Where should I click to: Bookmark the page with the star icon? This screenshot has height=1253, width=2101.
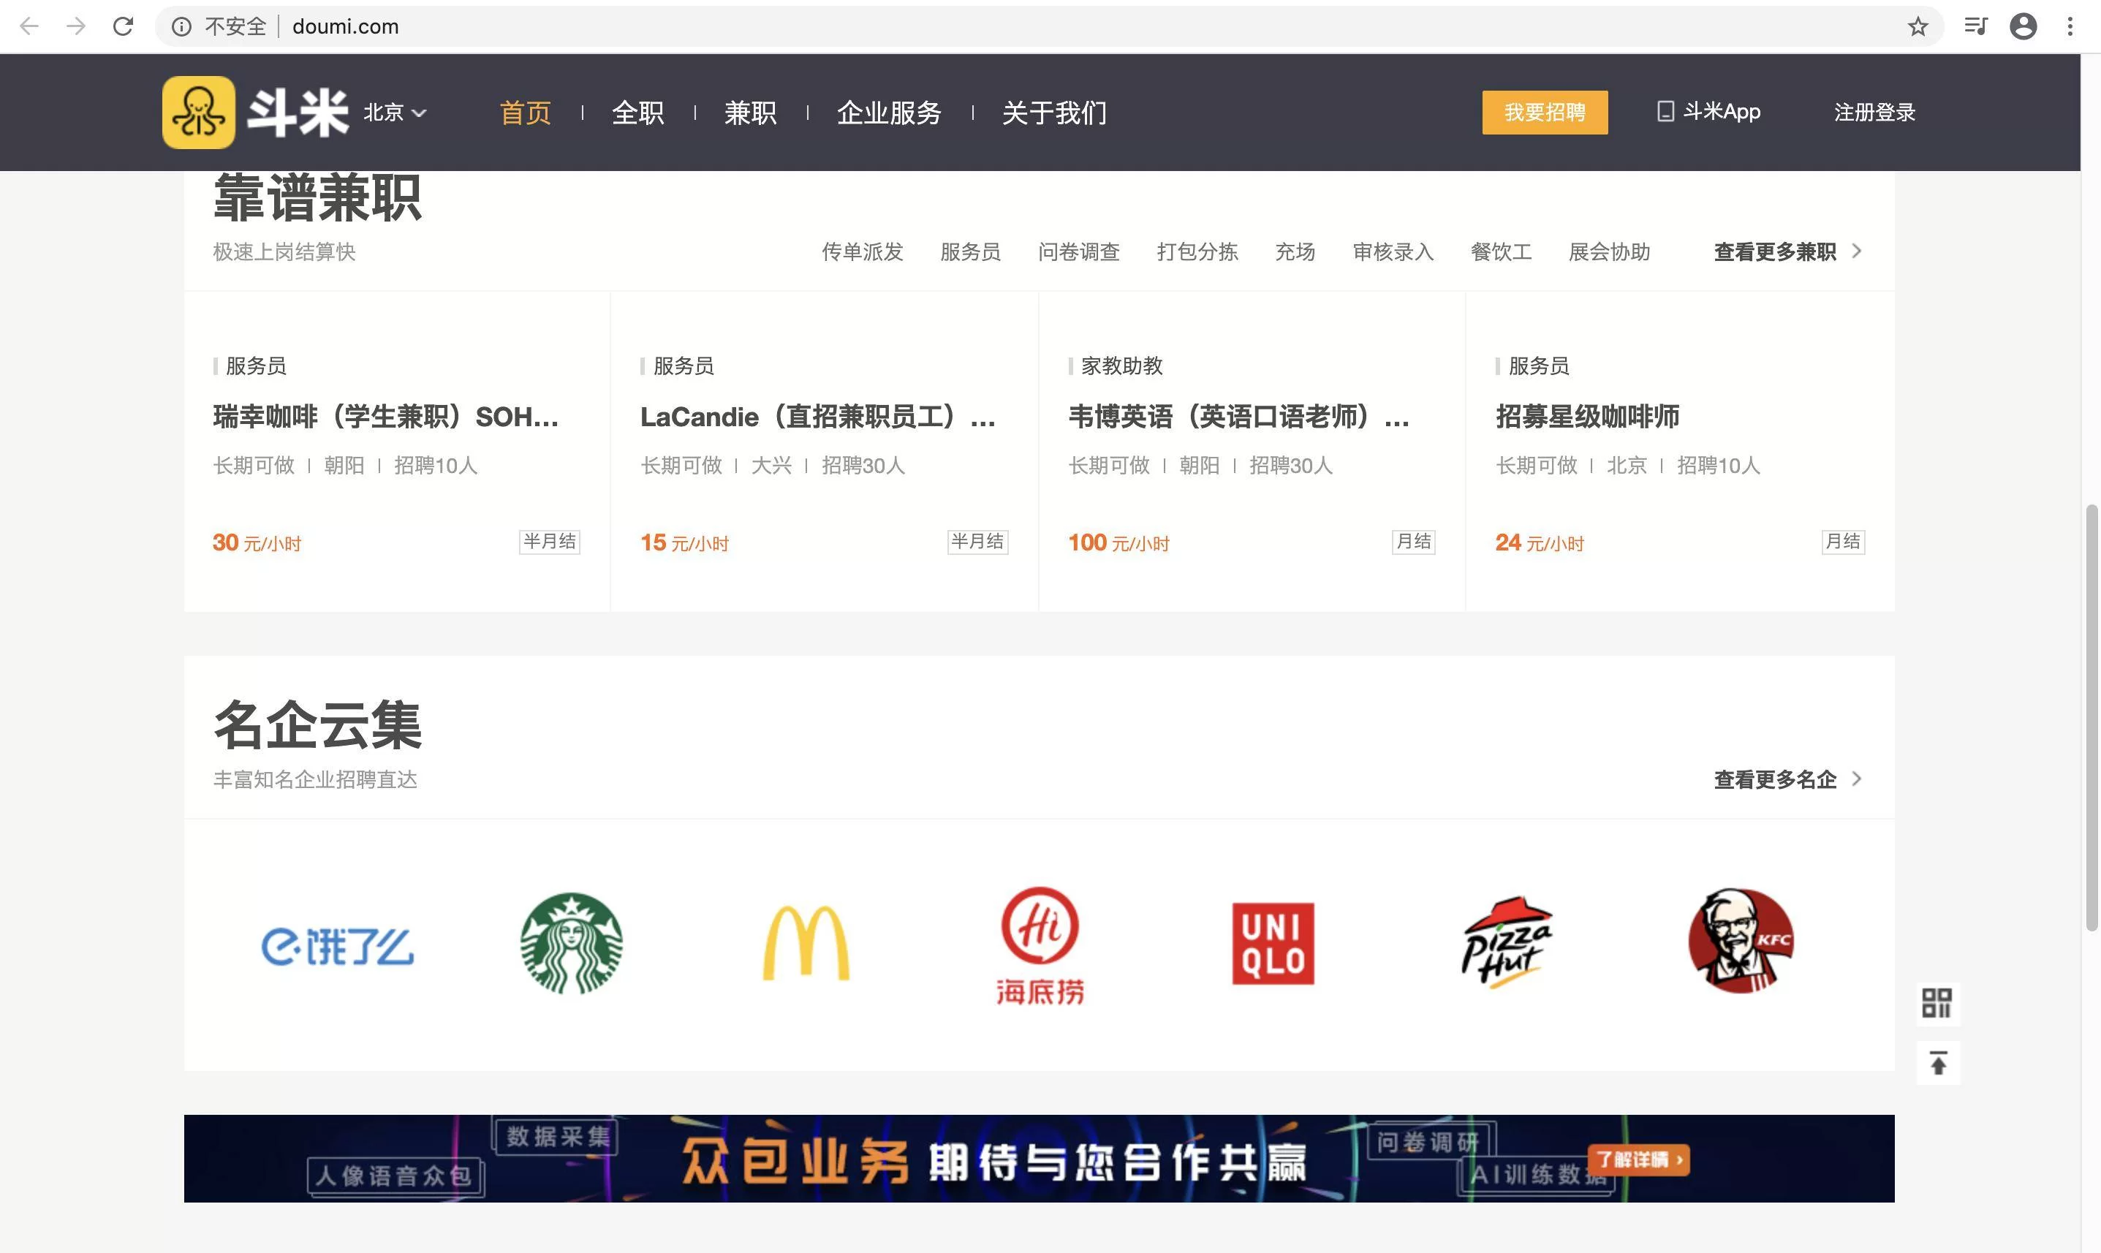pyautogui.click(x=1918, y=27)
